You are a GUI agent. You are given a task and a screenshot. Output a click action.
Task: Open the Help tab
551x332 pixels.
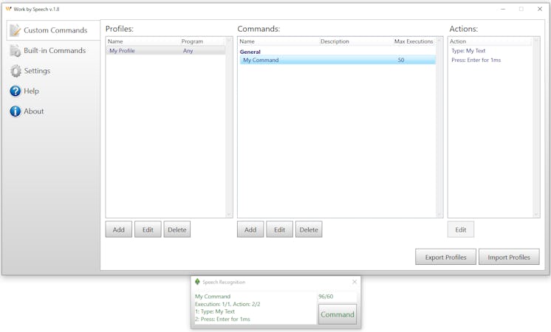click(53, 91)
